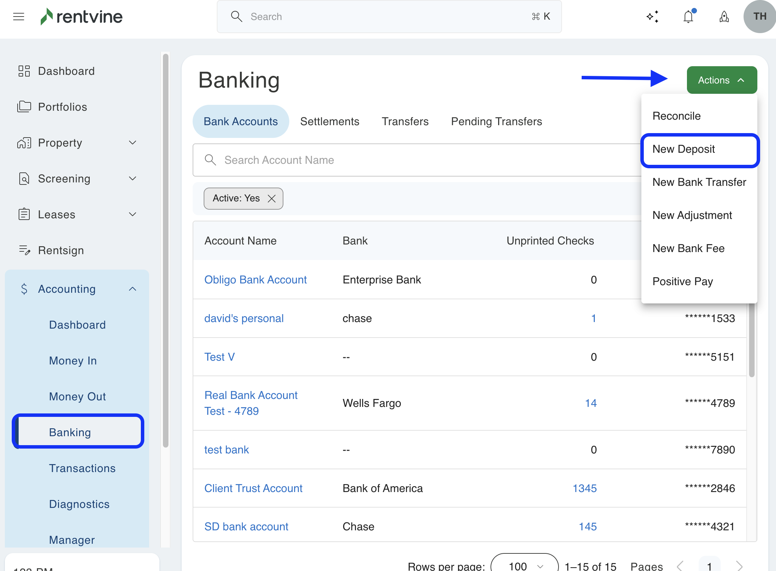Viewport: 776px width, 571px height.
Task: Collapse the Accounting sidebar section
Action: click(133, 289)
